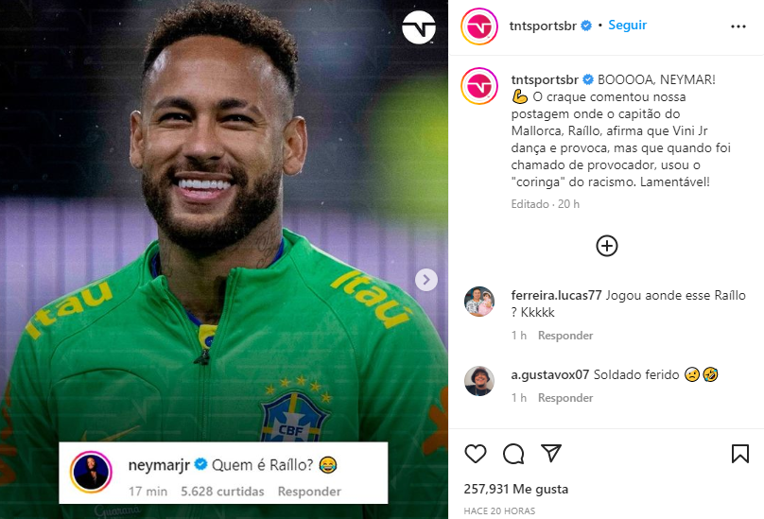Click the Seguir follow button

pos(627,26)
